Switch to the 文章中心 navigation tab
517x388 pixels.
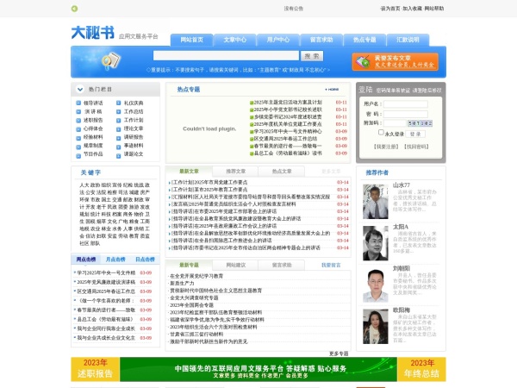234,40
